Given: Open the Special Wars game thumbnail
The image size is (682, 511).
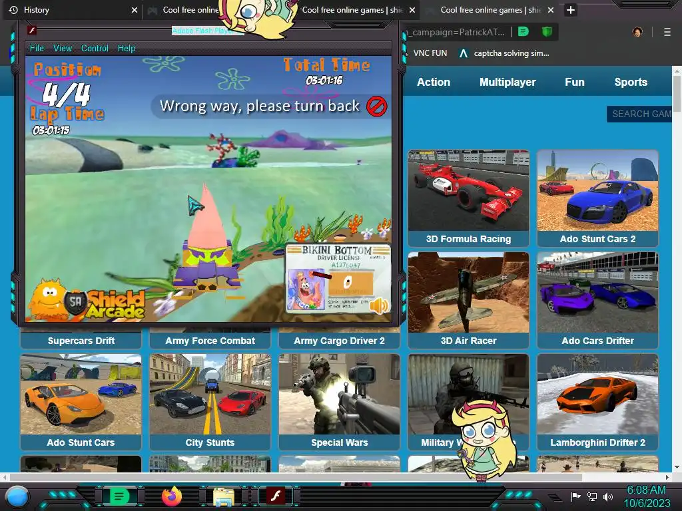Looking at the screenshot, I should 339,394.
